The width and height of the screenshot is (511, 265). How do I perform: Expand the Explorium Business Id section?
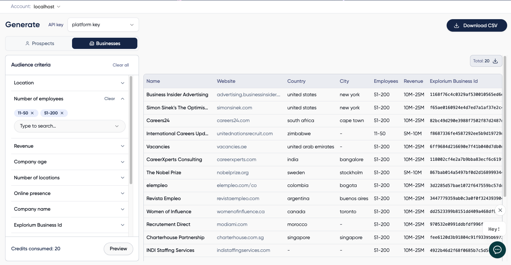pyautogui.click(x=69, y=225)
